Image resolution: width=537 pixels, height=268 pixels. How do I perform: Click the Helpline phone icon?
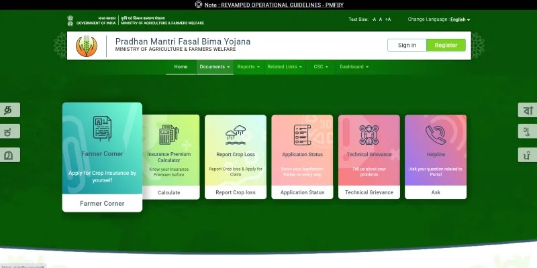pyautogui.click(x=436, y=135)
